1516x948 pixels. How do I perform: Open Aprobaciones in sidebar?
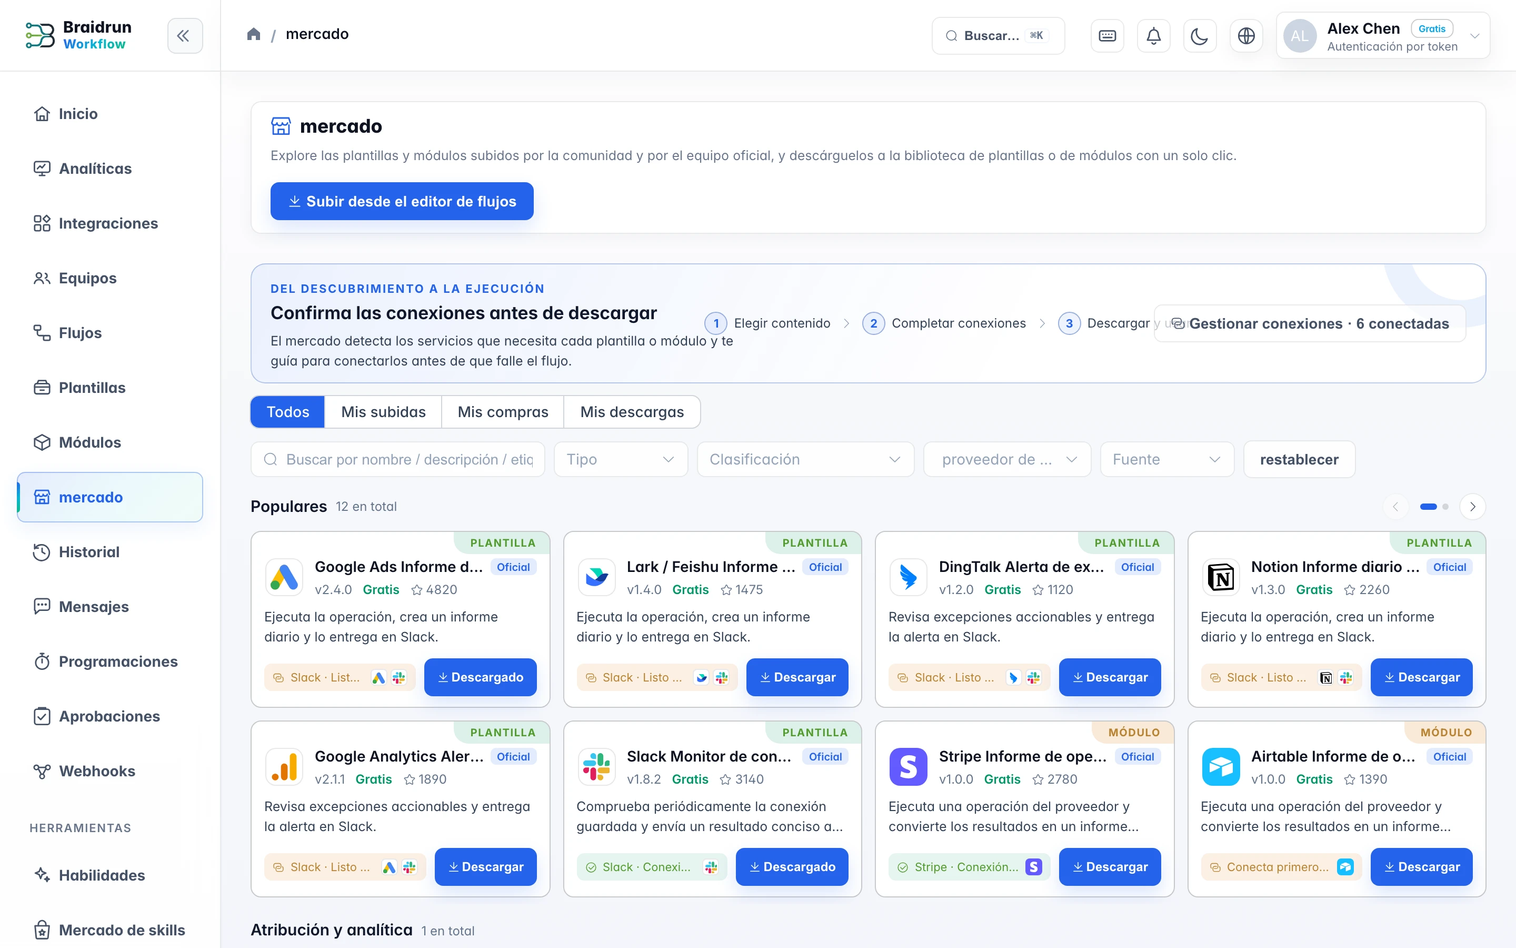(x=109, y=716)
